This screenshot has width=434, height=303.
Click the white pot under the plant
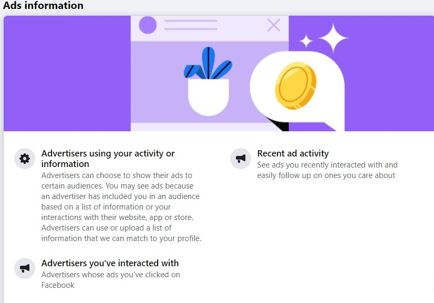tap(209, 97)
